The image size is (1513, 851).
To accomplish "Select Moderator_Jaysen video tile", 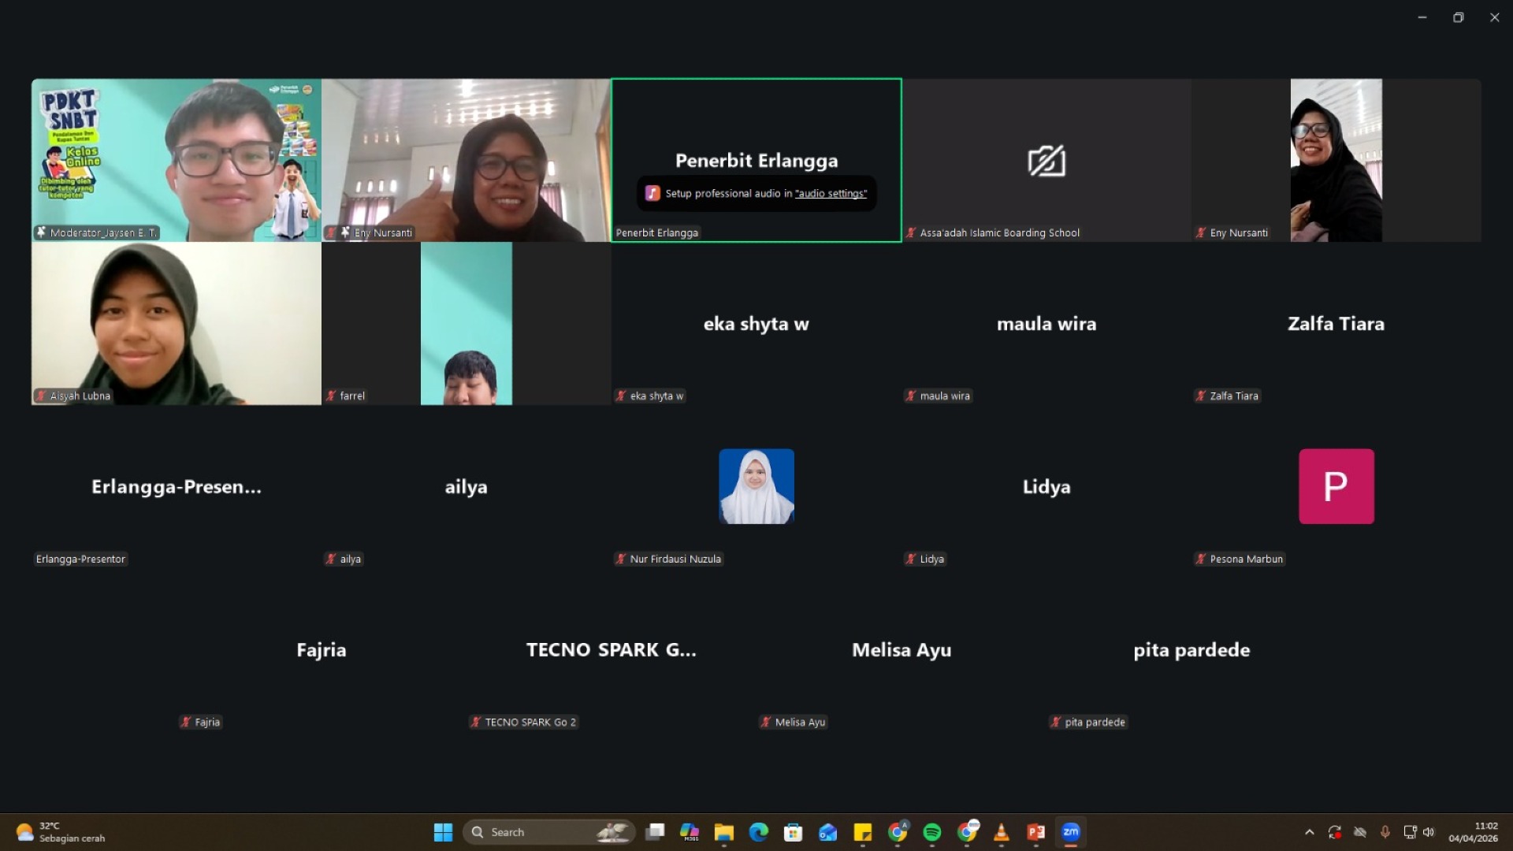I will pos(177,160).
